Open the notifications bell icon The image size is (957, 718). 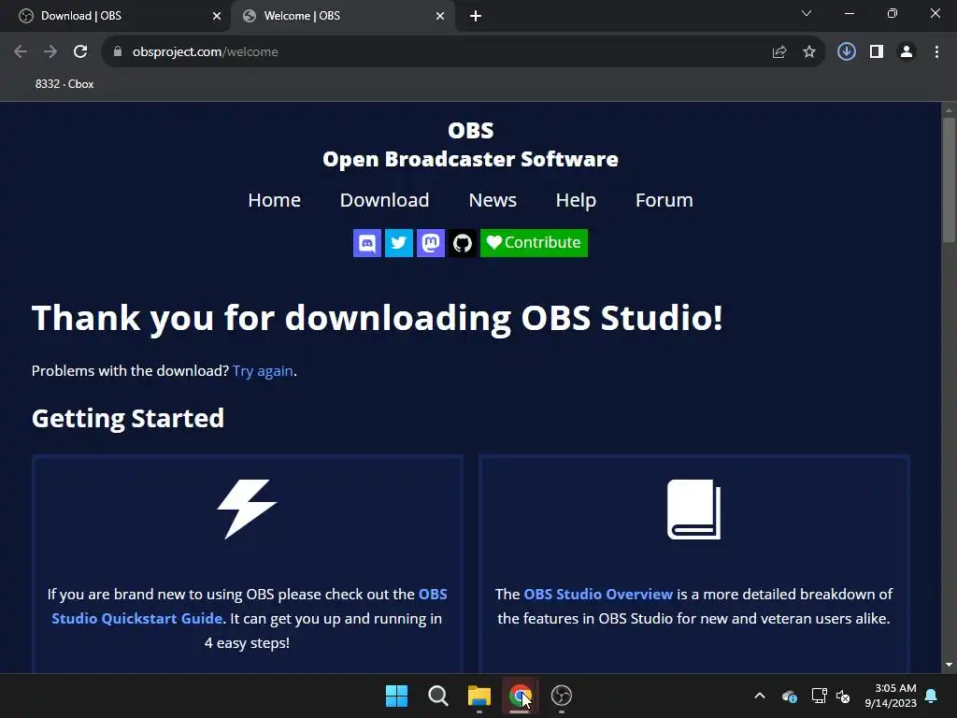click(932, 696)
